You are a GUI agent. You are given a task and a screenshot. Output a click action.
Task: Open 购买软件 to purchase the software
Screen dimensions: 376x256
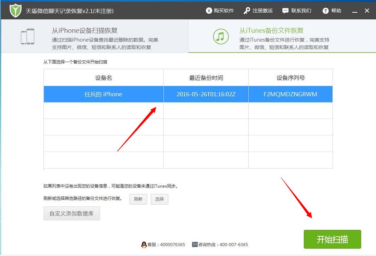point(221,10)
